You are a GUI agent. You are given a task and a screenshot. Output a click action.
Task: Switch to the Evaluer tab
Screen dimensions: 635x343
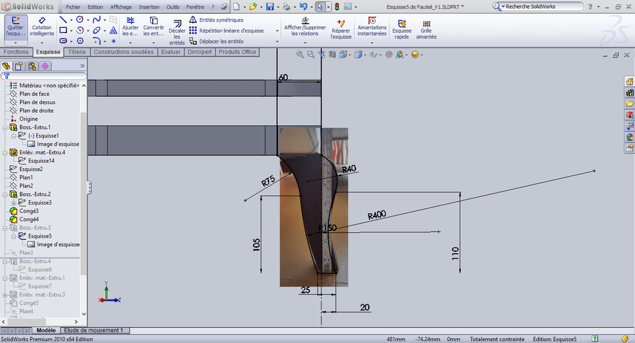pyautogui.click(x=171, y=52)
